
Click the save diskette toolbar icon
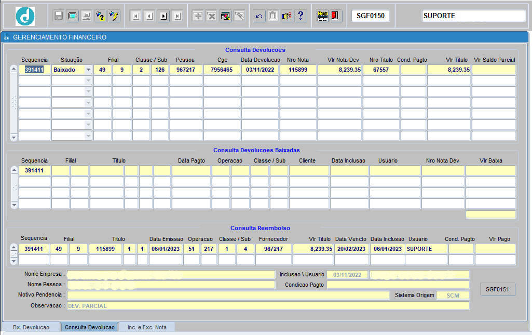click(58, 16)
